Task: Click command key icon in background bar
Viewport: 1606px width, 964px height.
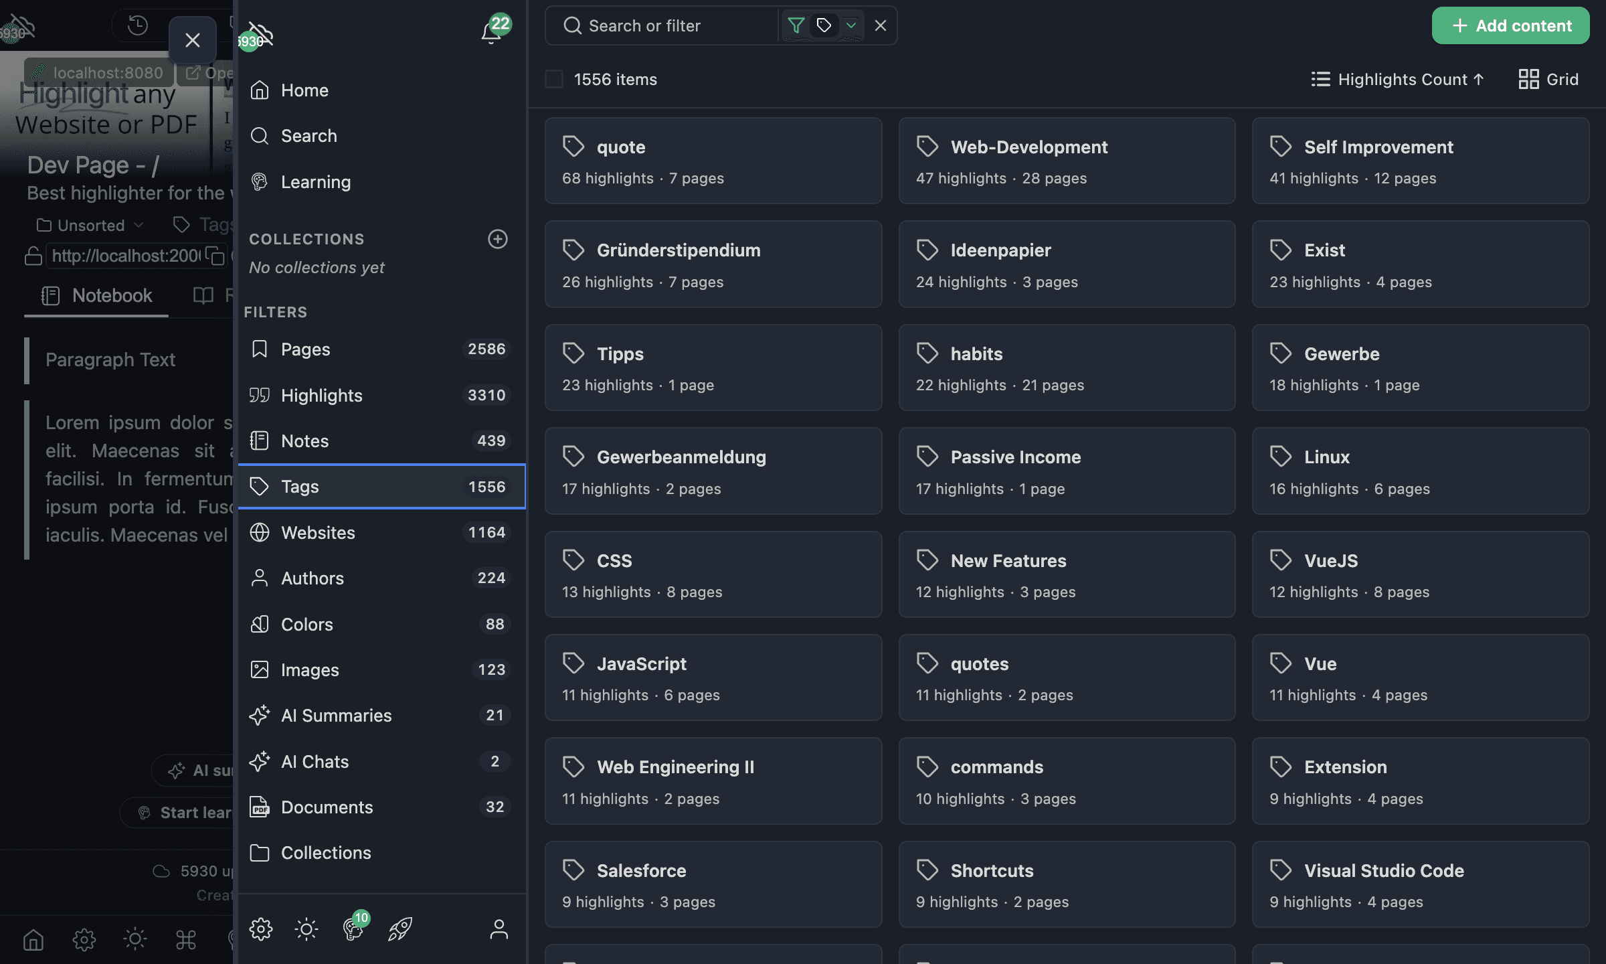Action: coord(186,940)
